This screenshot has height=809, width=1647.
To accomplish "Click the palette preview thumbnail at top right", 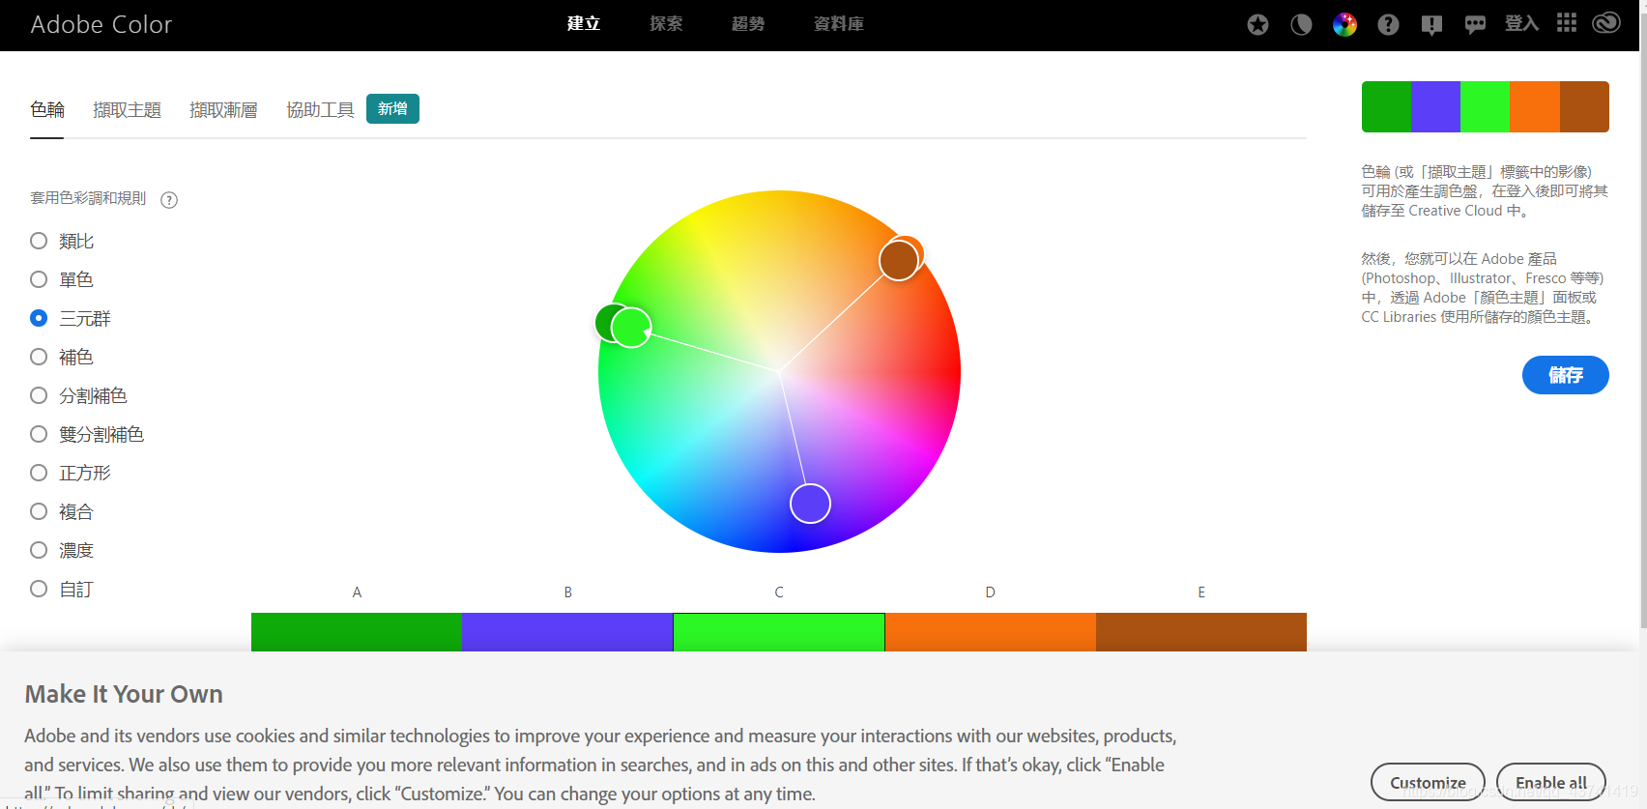I will (x=1485, y=106).
